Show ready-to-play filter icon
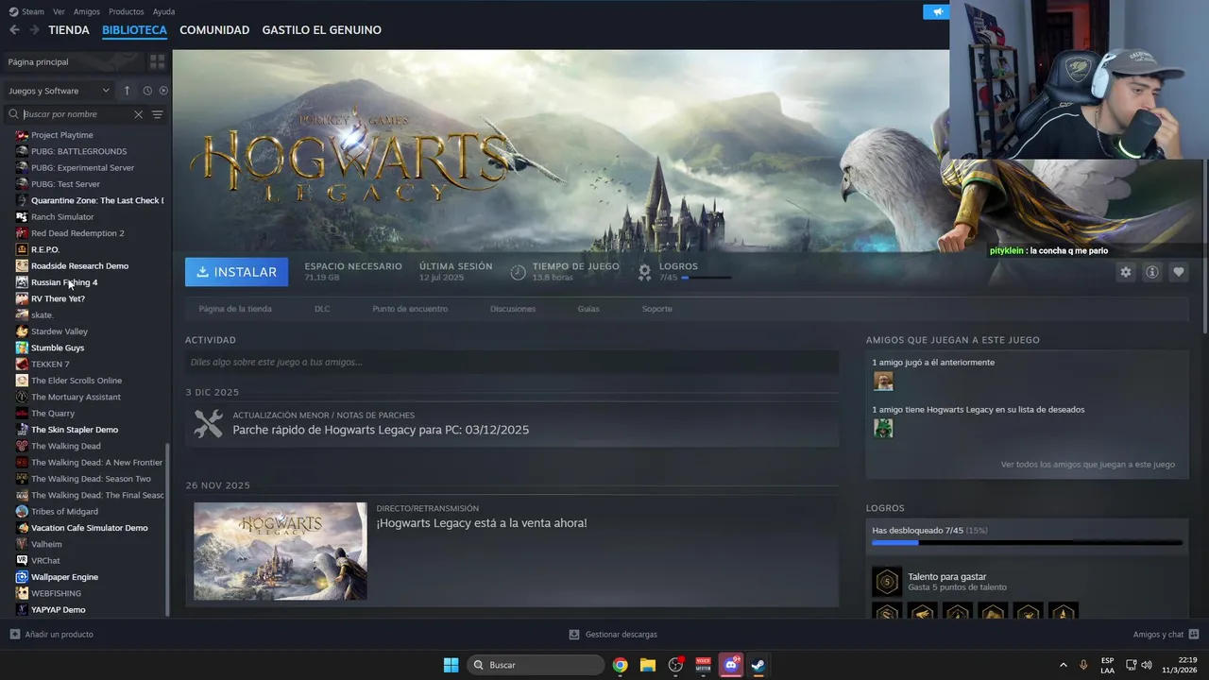 coord(163,91)
